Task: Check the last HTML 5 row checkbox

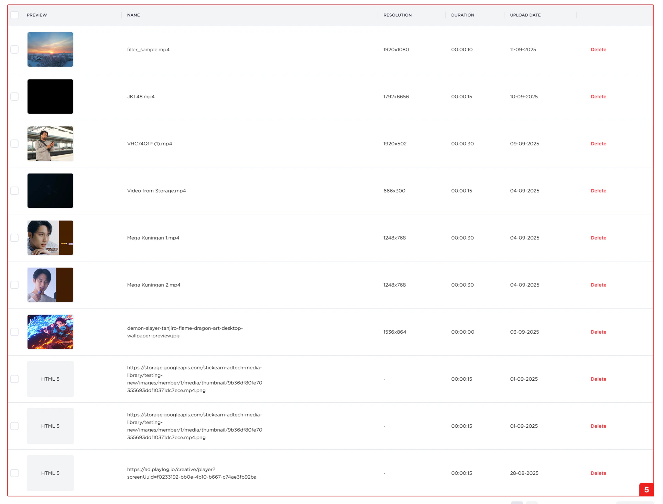Action: (14, 473)
